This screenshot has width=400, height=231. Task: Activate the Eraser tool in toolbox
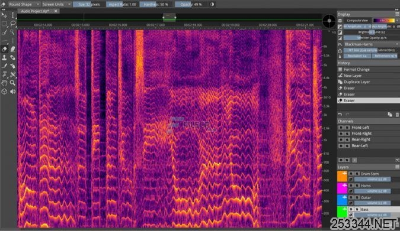(4, 49)
